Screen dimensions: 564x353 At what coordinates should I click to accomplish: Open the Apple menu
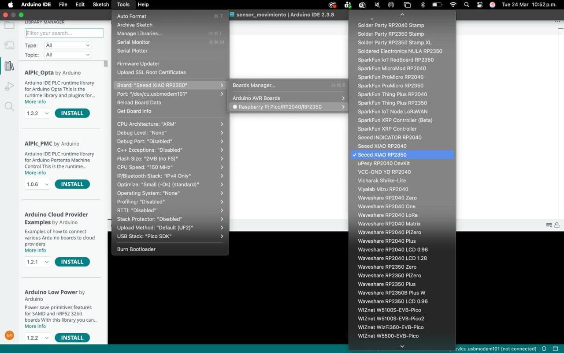(x=11, y=4)
